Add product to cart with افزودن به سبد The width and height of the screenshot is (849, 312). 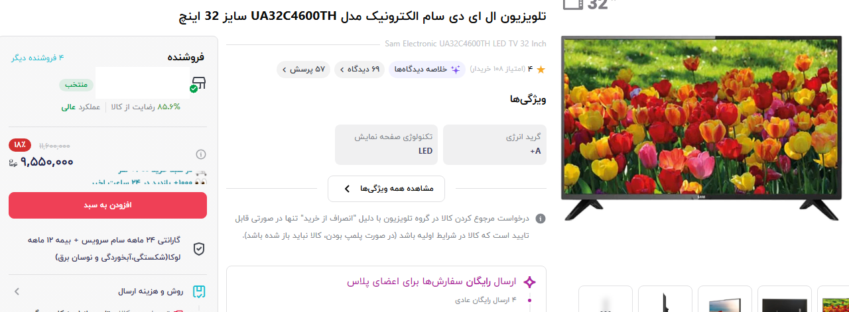point(107,205)
